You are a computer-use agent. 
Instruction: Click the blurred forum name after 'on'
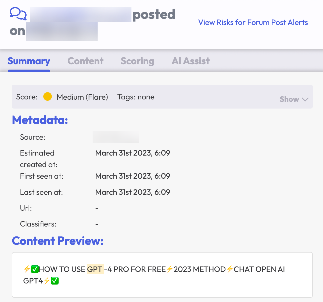[x=62, y=31]
